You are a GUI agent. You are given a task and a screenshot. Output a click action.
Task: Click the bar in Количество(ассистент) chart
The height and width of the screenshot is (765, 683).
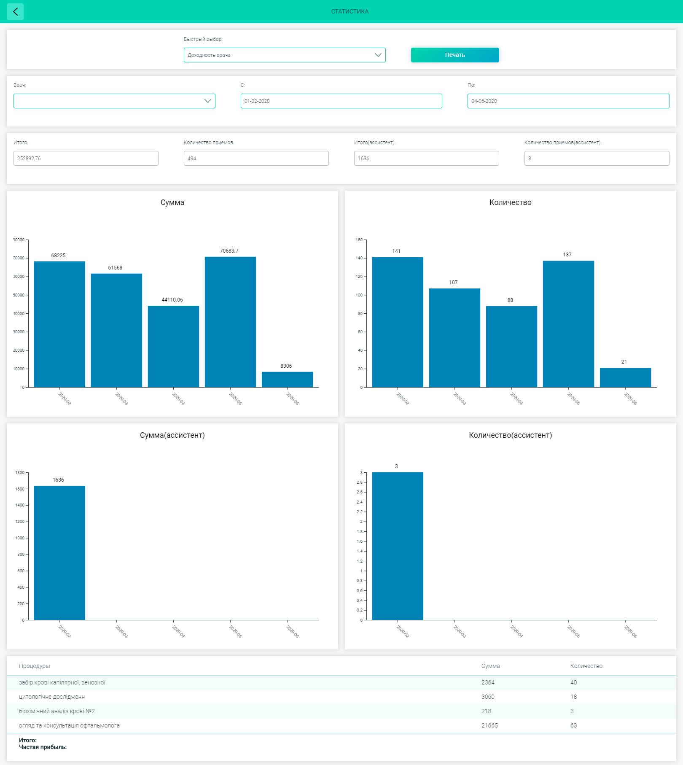(398, 546)
